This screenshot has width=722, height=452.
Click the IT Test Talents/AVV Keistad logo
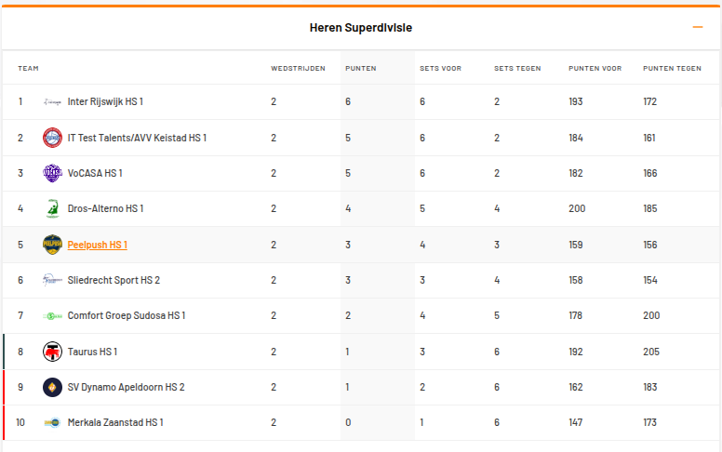52,138
